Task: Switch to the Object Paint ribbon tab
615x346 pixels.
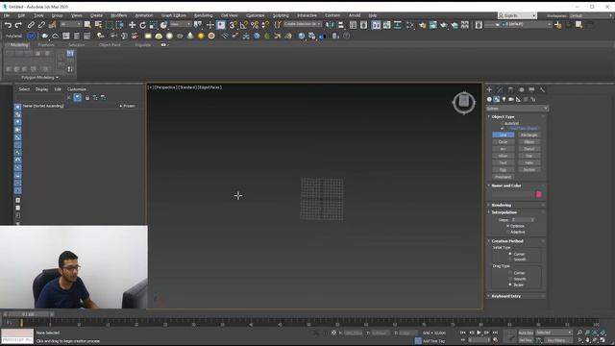Action: [x=110, y=45]
